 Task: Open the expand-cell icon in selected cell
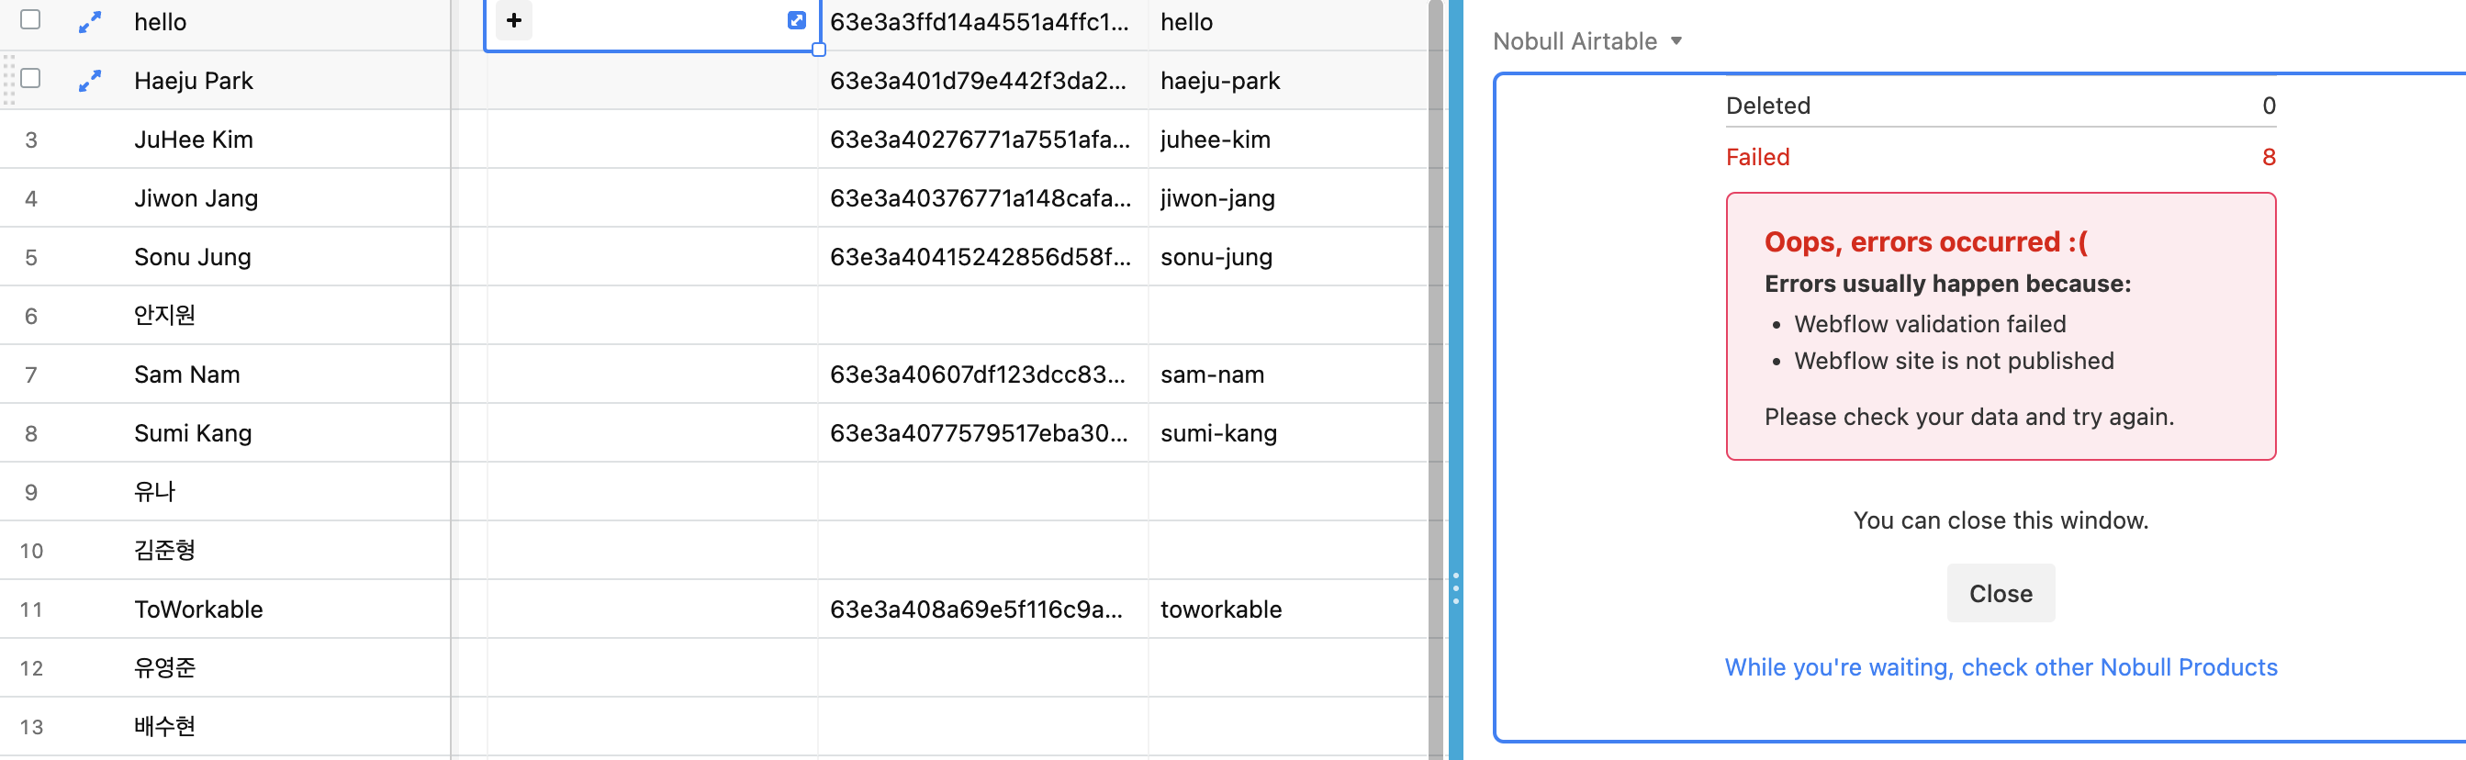click(797, 20)
